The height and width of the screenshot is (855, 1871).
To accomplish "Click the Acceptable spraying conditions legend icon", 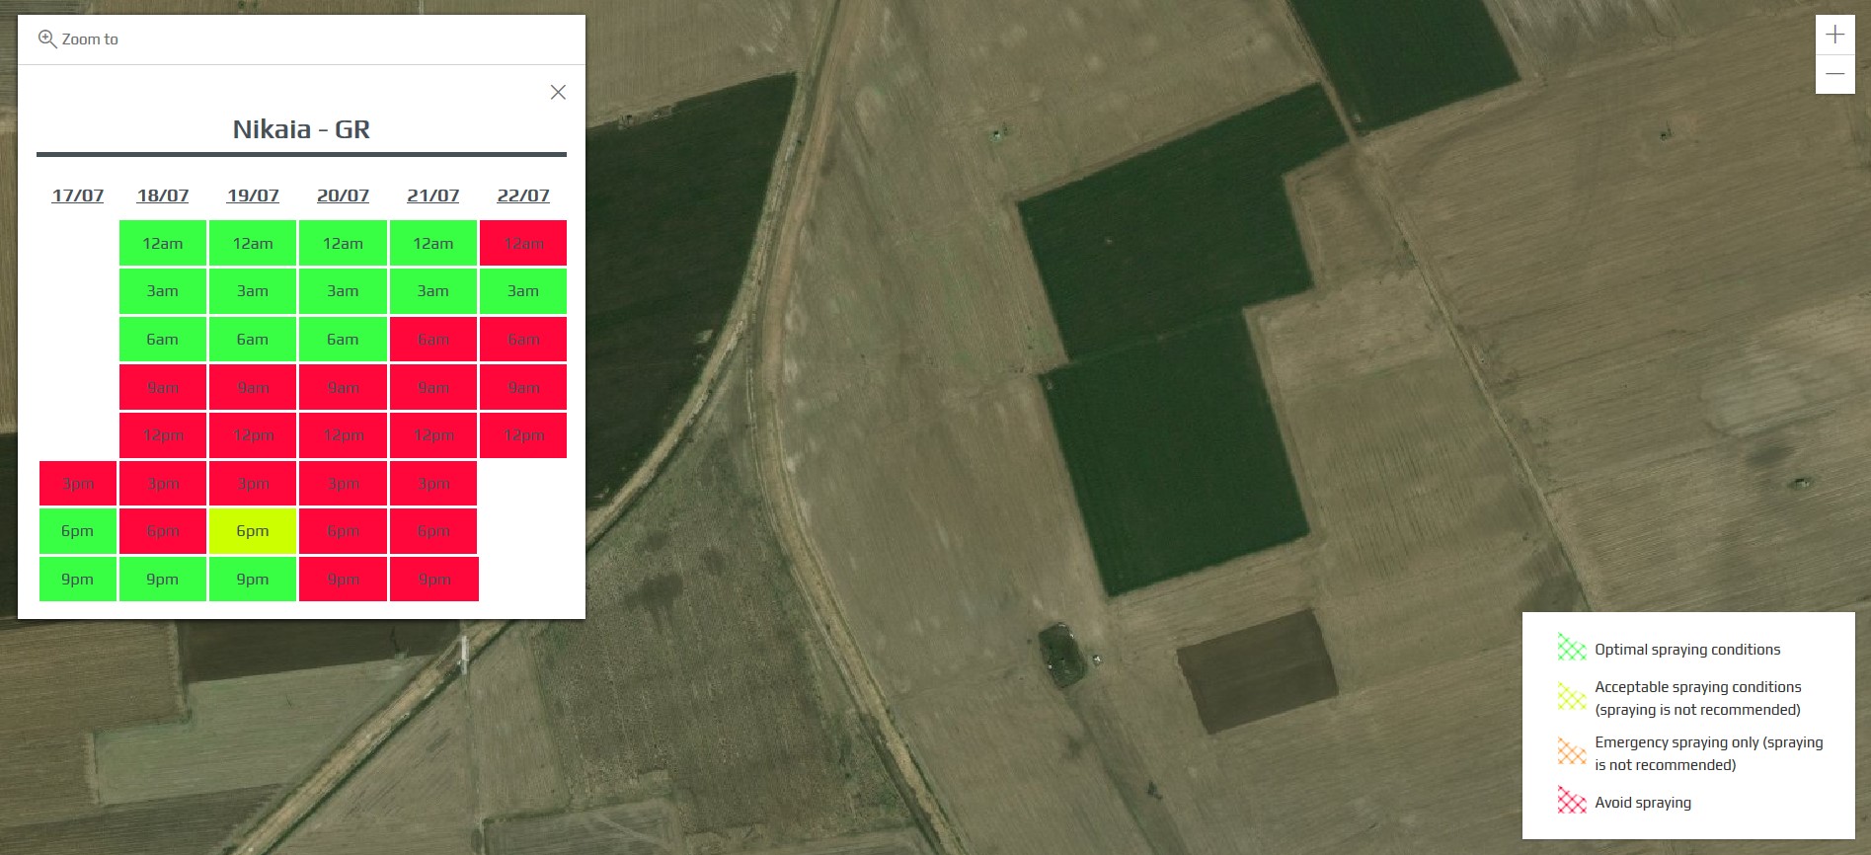I will tap(1571, 697).
